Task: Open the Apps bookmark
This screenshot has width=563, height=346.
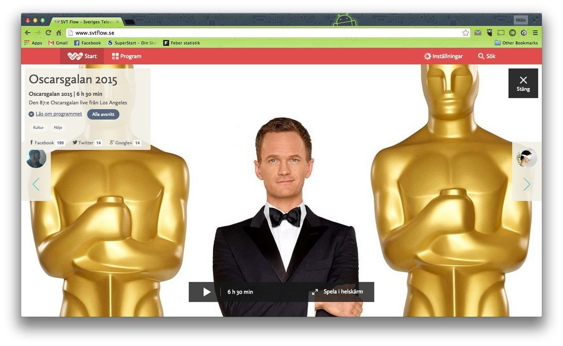Action: [x=33, y=43]
